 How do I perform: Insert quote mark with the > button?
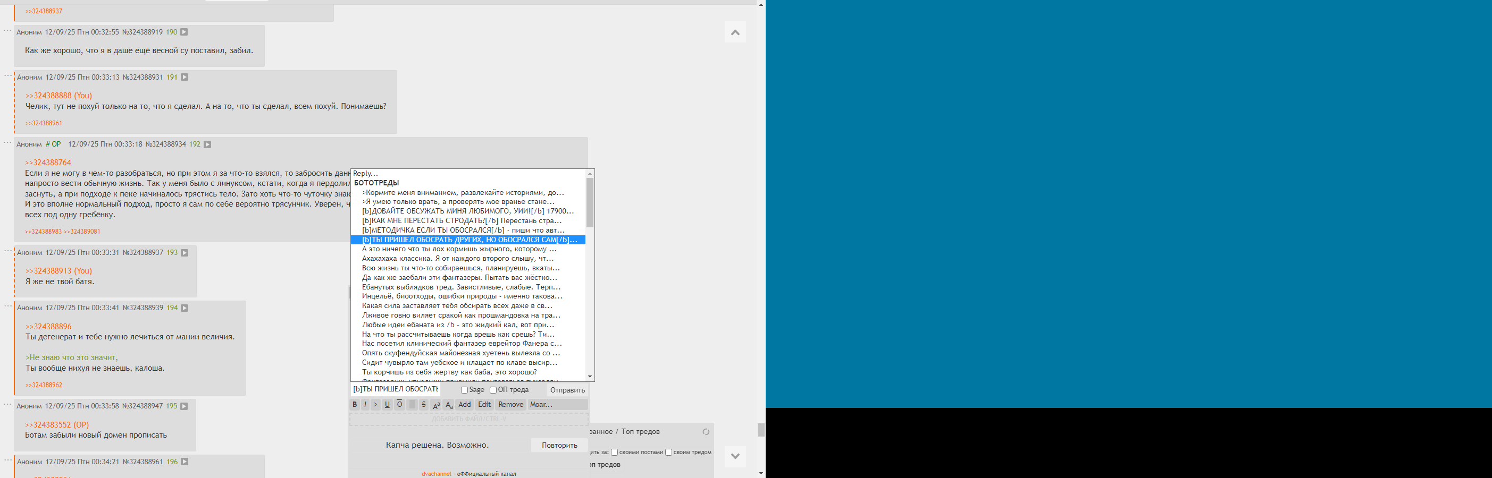(x=376, y=405)
